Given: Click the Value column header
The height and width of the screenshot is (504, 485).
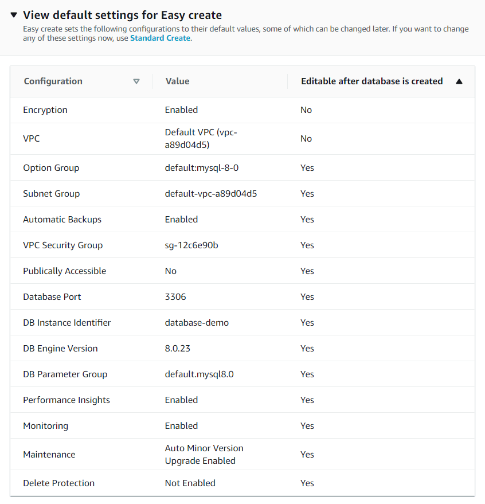Looking at the screenshot, I should pyautogui.click(x=177, y=81).
